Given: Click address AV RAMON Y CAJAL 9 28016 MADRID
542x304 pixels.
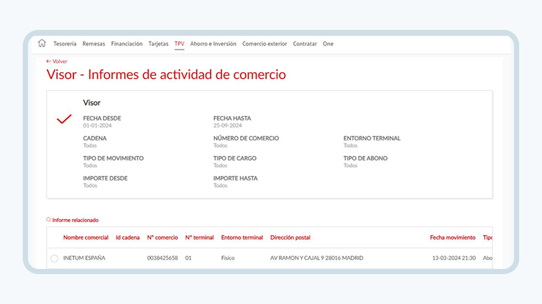Looking at the screenshot, I should point(317,258).
